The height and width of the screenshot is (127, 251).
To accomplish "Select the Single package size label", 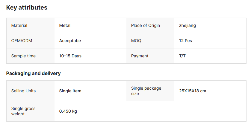I will click(x=146, y=91).
